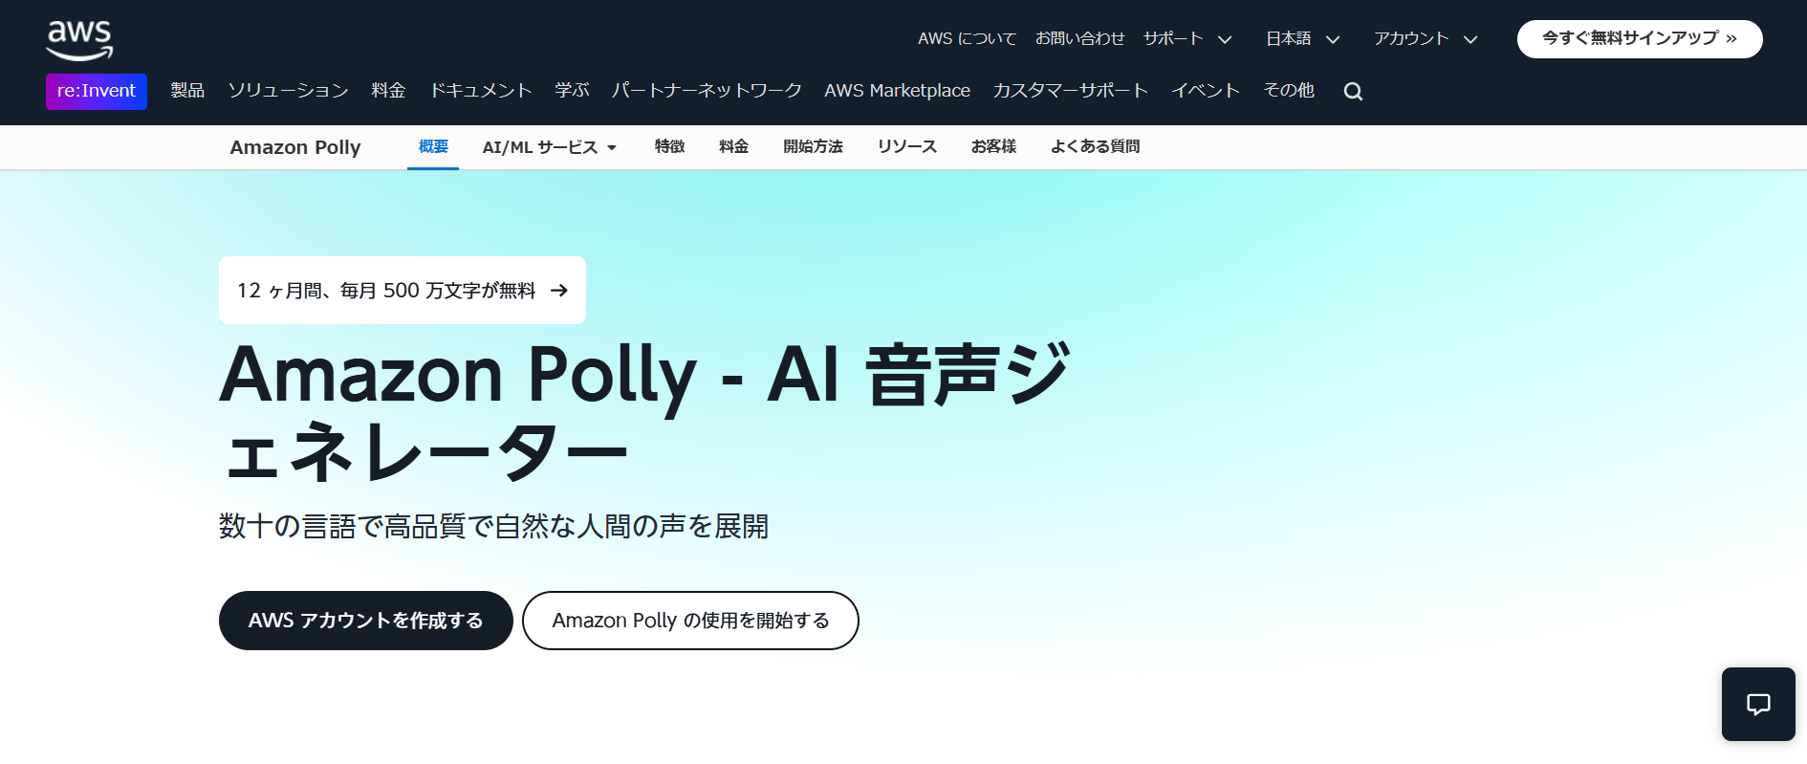Select the お客様 tab

pos(993,146)
